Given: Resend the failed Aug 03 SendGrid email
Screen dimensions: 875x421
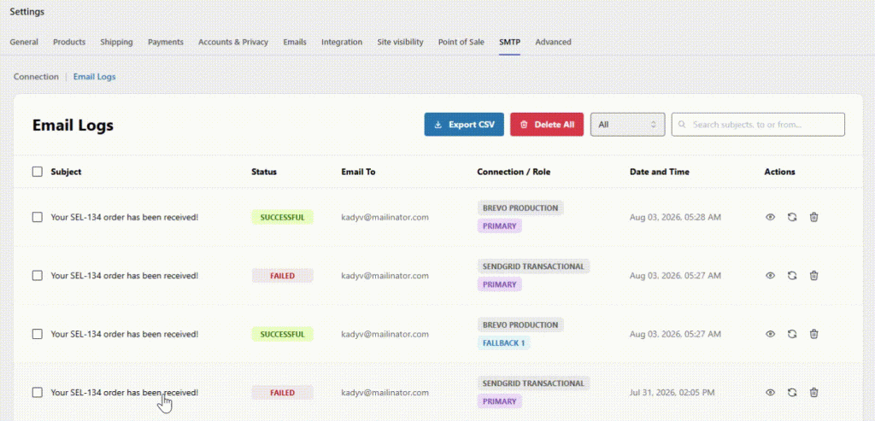Looking at the screenshot, I should (792, 276).
